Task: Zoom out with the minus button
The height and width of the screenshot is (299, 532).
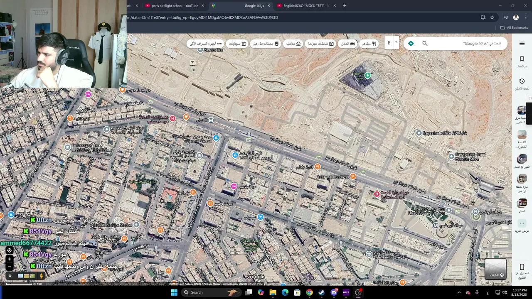Action: tap(9, 267)
